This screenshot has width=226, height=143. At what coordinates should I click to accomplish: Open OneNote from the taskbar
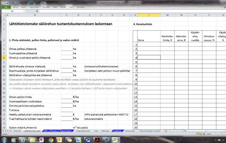(x=41, y=140)
